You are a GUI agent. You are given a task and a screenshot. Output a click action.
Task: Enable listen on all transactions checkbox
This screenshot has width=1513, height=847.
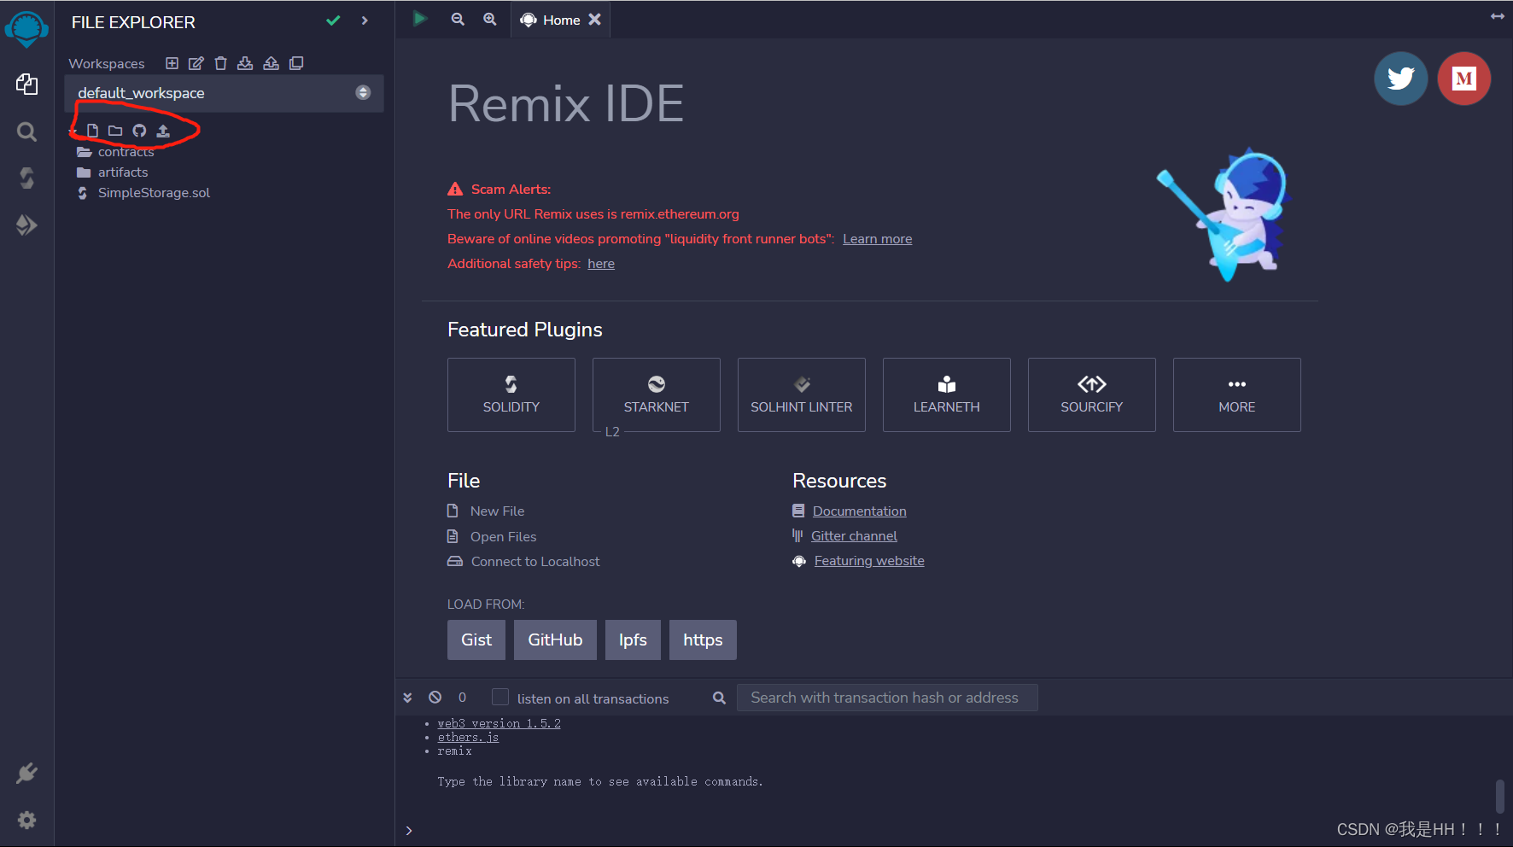click(500, 697)
